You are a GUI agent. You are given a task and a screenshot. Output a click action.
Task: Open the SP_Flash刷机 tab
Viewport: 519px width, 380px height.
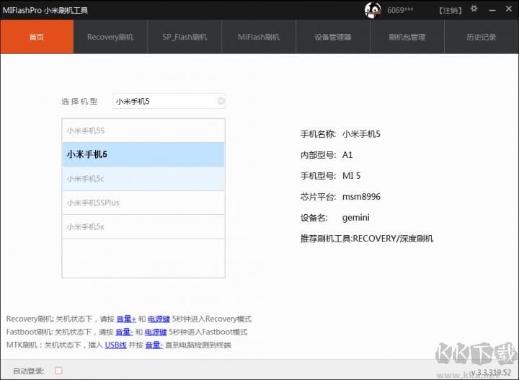coord(185,37)
